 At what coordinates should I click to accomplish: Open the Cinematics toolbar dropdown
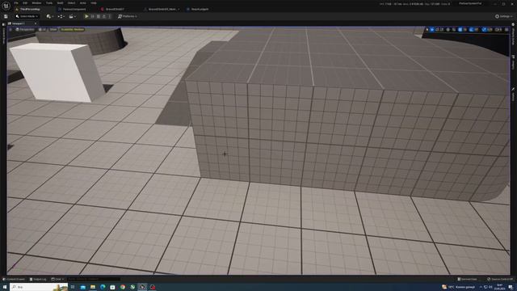[x=73, y=16]
